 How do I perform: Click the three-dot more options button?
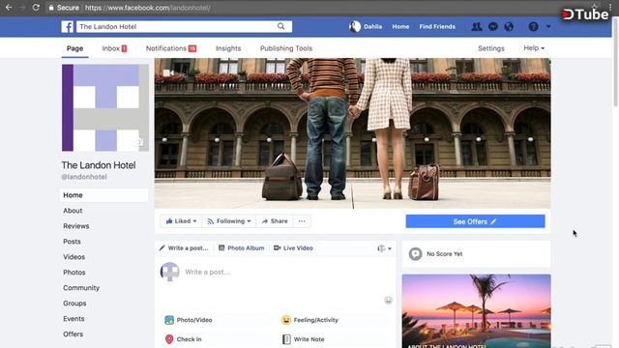(x=302, y=221)
